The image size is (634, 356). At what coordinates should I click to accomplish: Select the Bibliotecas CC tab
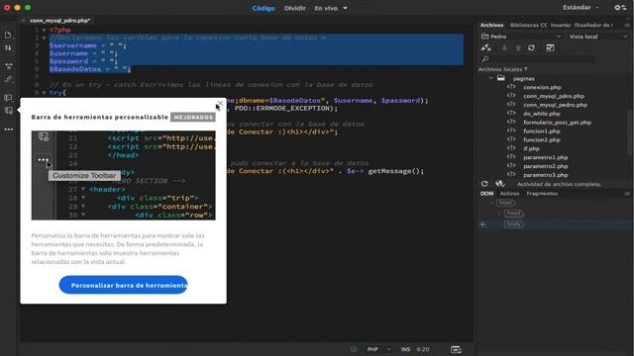pos(528,25)
